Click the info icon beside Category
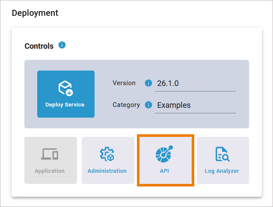Image resolution: width=273 pixels, height=207 pixels. pyautogui.click(x=148, y=105)
